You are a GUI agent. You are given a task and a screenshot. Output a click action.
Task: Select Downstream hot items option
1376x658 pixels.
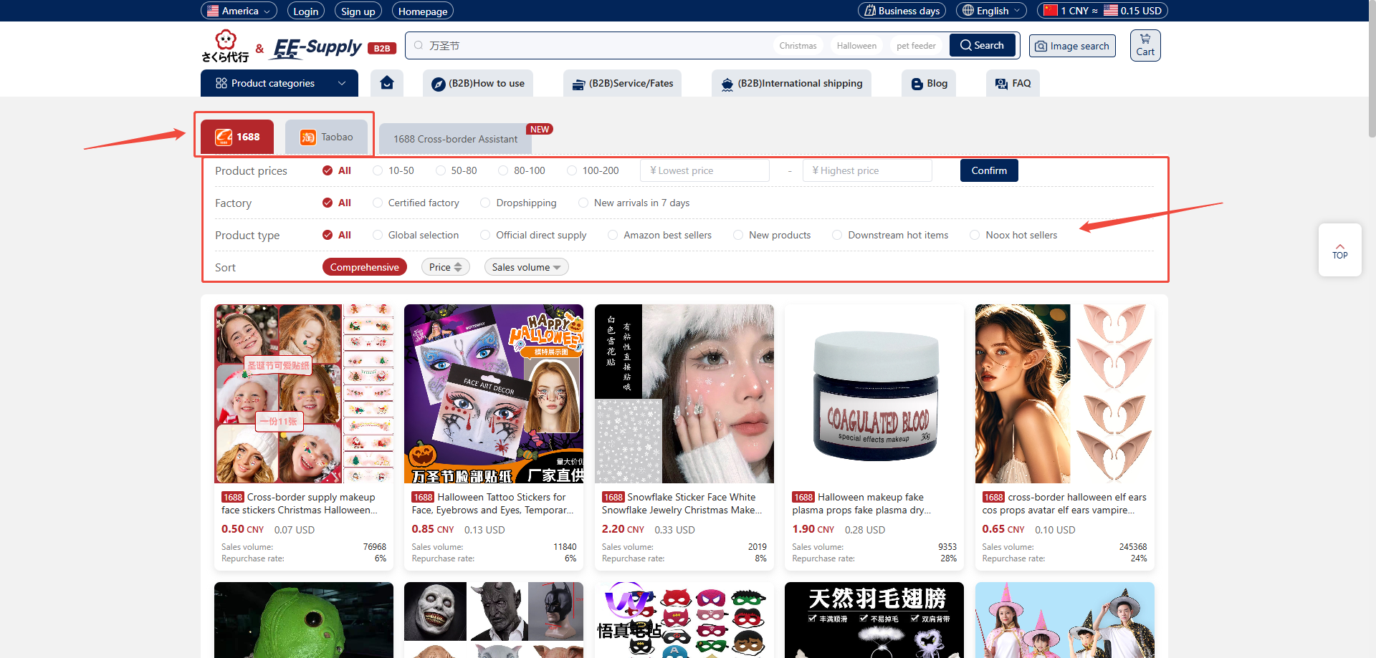click(x=890, y=235)
